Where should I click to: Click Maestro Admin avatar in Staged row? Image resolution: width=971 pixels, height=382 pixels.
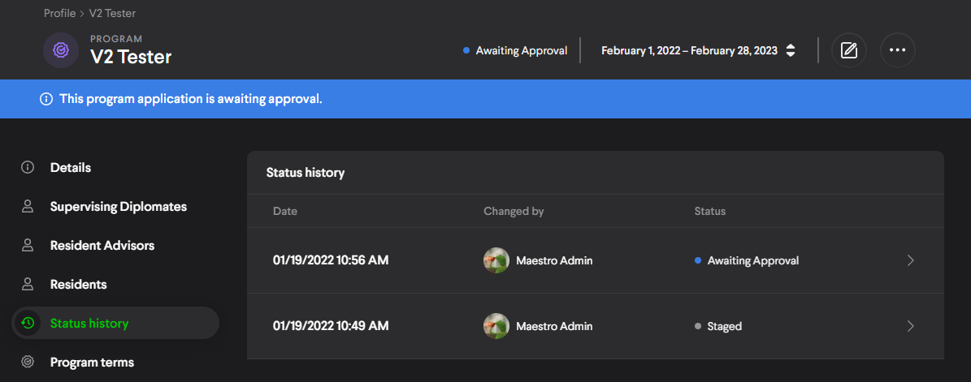(x=496, y=326)
